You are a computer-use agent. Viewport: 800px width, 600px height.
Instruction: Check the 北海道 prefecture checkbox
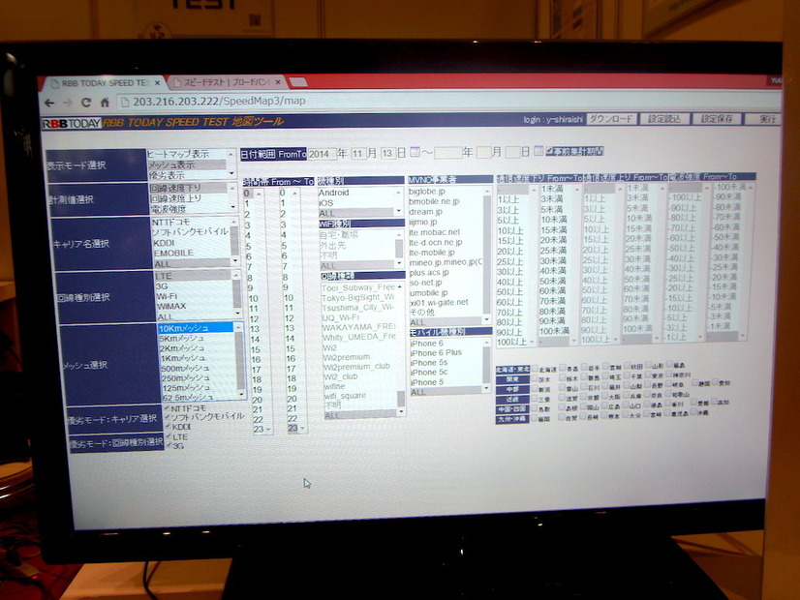536,368
